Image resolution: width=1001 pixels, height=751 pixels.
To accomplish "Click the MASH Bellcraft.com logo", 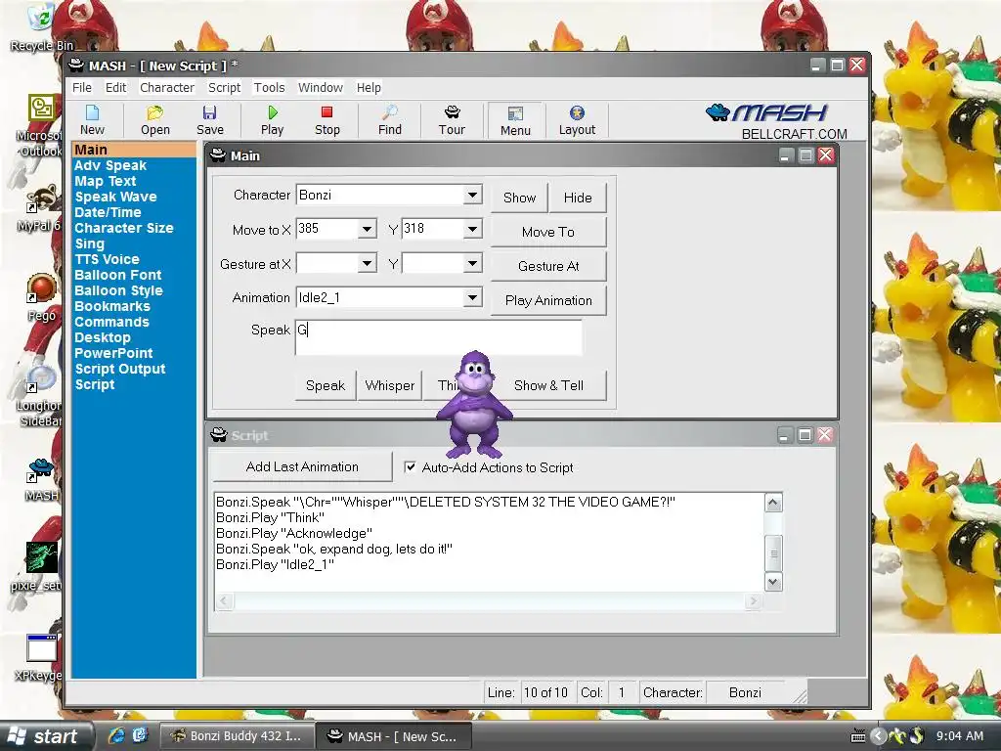I will pyautogui.click(x=777, y=121).
